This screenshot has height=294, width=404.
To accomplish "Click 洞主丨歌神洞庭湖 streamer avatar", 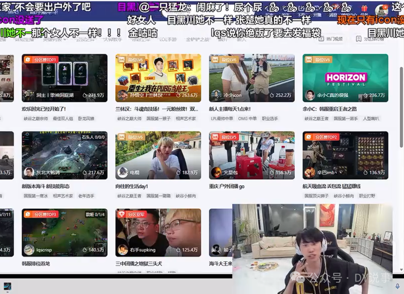I will coord(28,95).
